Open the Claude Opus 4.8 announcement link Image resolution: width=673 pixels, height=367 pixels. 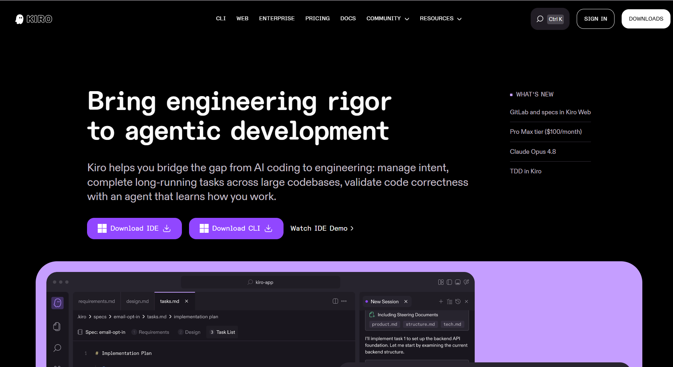(533, 152)
